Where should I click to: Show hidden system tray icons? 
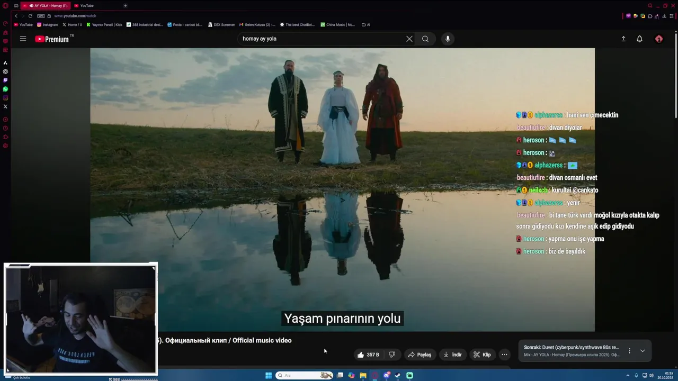628,376
